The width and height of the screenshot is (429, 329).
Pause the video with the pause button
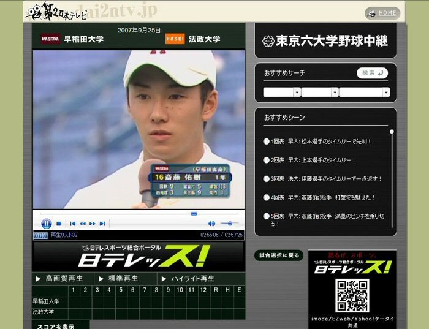46,224
